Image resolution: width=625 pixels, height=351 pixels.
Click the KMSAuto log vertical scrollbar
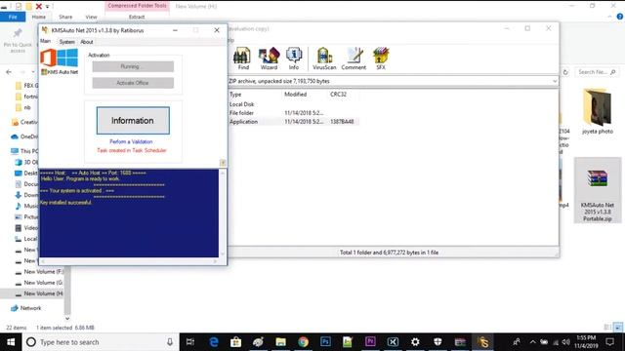[223, 214]
